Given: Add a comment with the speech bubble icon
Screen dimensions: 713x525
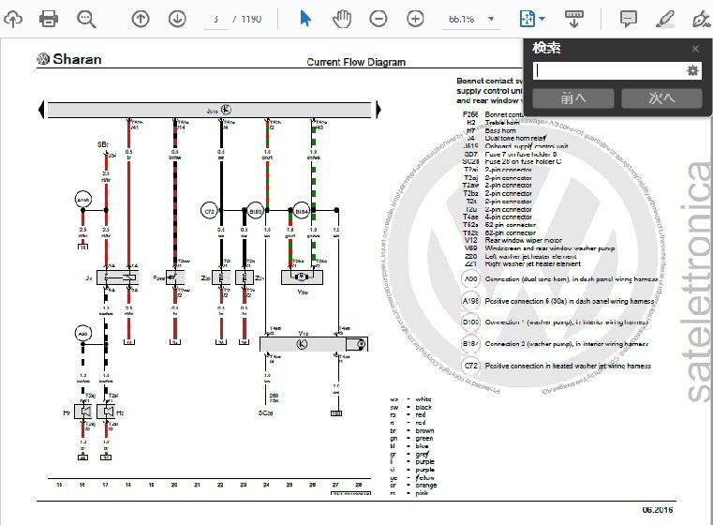Looking at the screenshot, I should click(x=629, y=19).
